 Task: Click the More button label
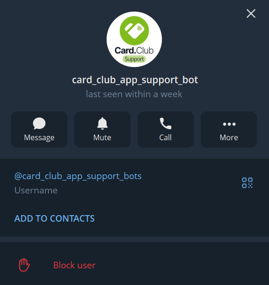click(229, 137)
